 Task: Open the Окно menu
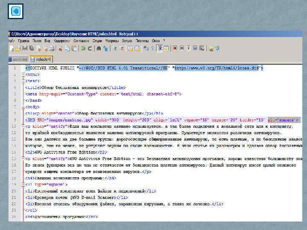tap(156, 41)
